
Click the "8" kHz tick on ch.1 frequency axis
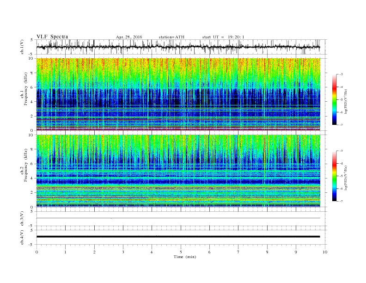(x=32, y=73)
